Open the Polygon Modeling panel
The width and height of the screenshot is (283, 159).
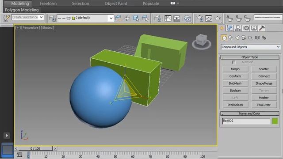22,10
